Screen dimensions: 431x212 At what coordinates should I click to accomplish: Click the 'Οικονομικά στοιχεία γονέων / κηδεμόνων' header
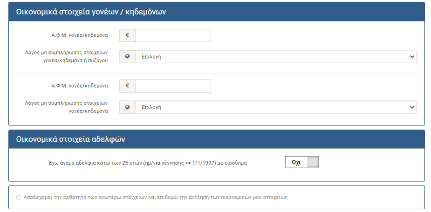coord(91,12)
